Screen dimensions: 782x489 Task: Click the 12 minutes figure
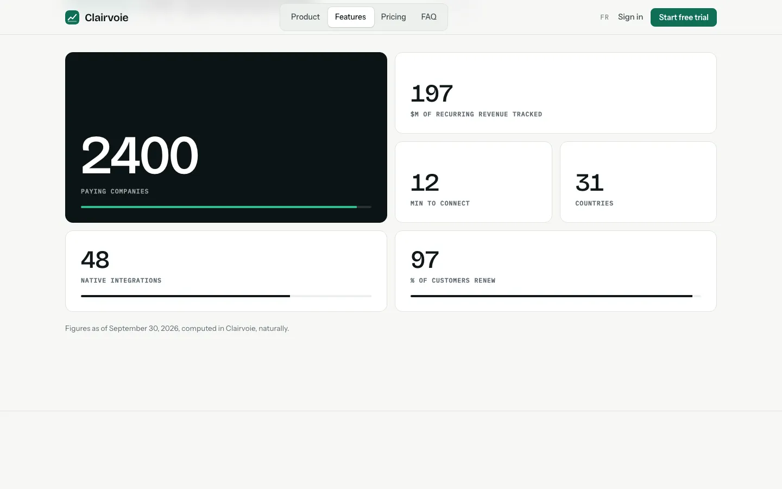tap(425, 183)
